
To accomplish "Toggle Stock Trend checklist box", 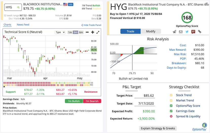I will 171,95.
